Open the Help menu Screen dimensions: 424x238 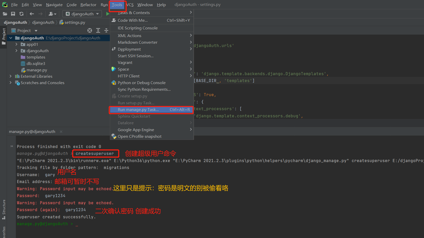click(161, 5)
